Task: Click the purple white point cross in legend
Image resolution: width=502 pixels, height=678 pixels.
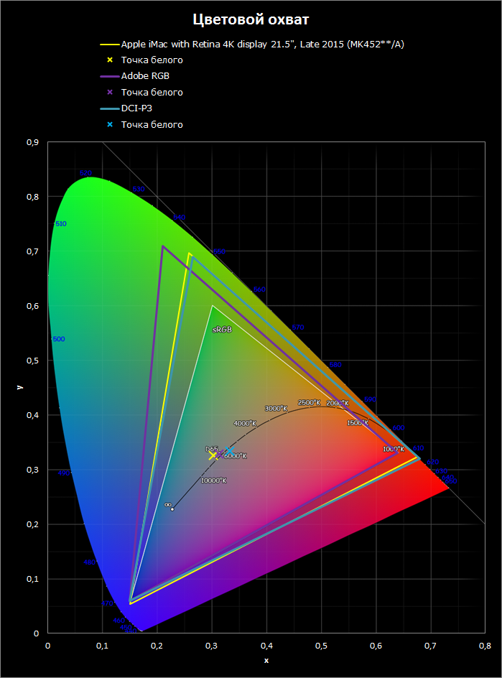Action: pyautogui.click(x=109, y=93)
